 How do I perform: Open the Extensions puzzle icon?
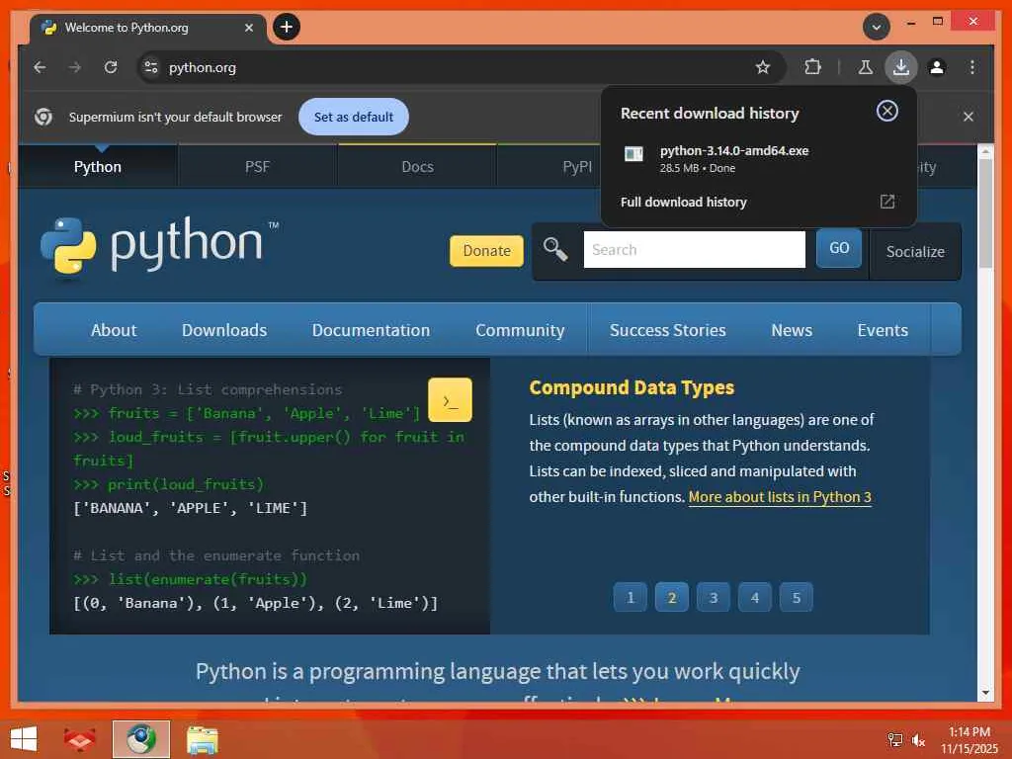(812, 67)
